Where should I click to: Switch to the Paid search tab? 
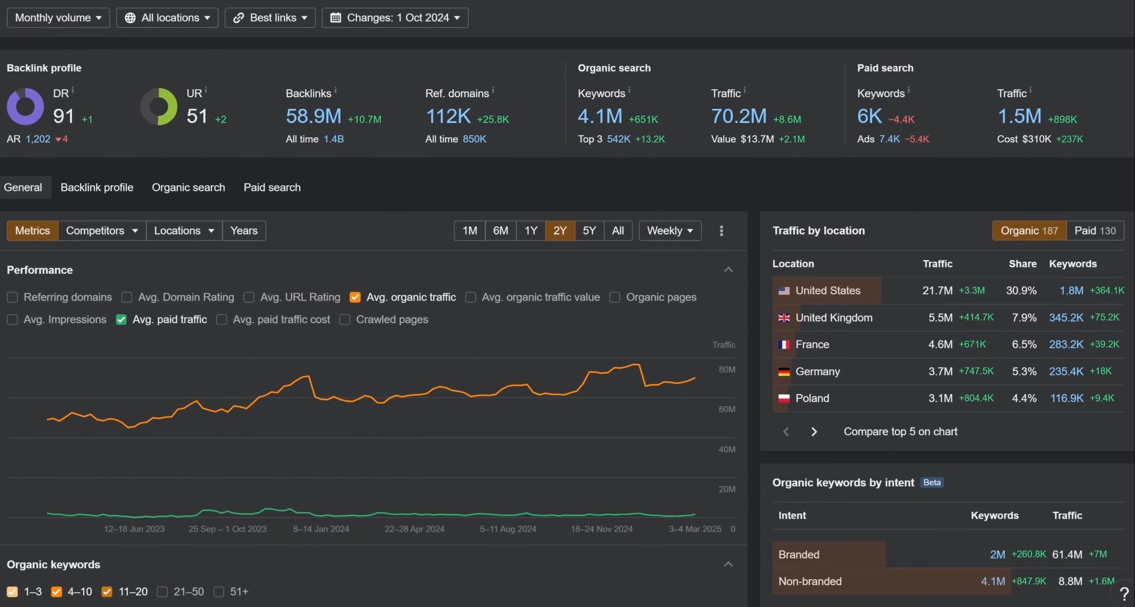tap(272, 188)
